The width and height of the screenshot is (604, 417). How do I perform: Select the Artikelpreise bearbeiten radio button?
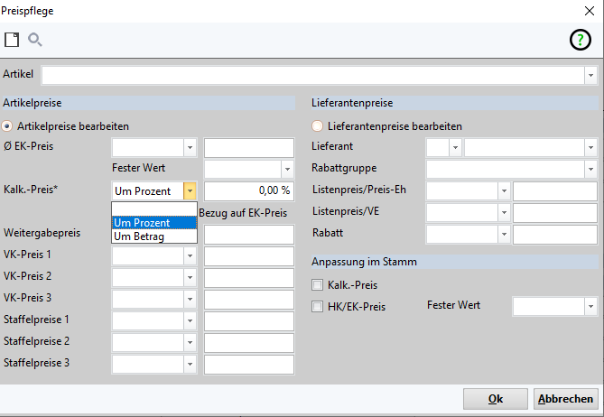[x=9, y=126]
